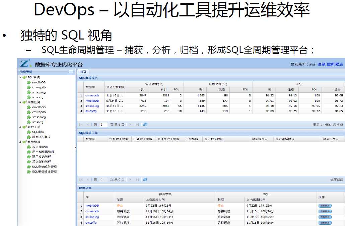Sort by 待处理工单数 column header
The image size is (345, 226).
click(119, 139)
